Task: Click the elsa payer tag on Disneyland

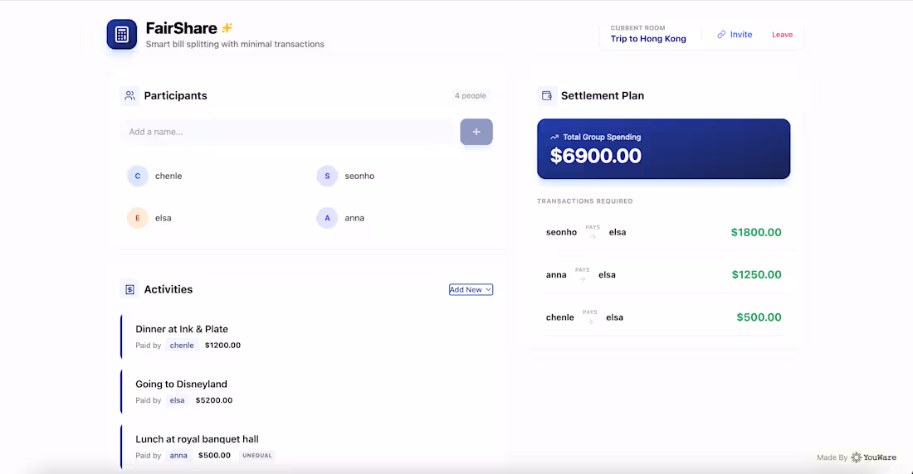Action: pos(177,400)
